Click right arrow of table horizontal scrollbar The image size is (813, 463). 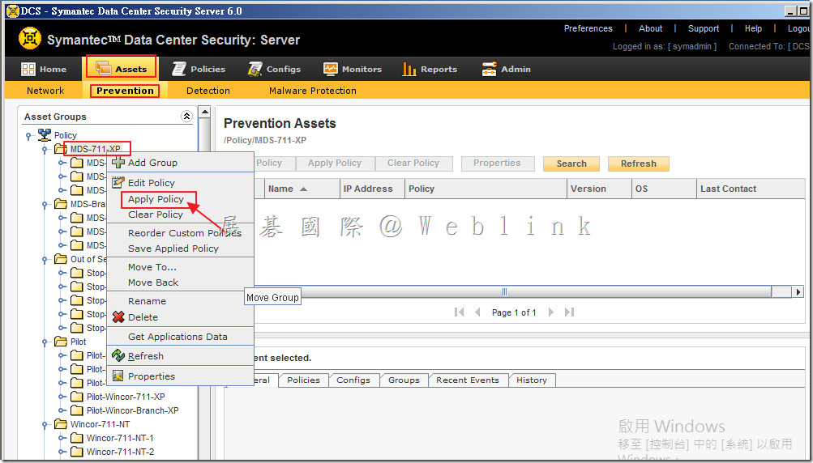coord(798,292)
